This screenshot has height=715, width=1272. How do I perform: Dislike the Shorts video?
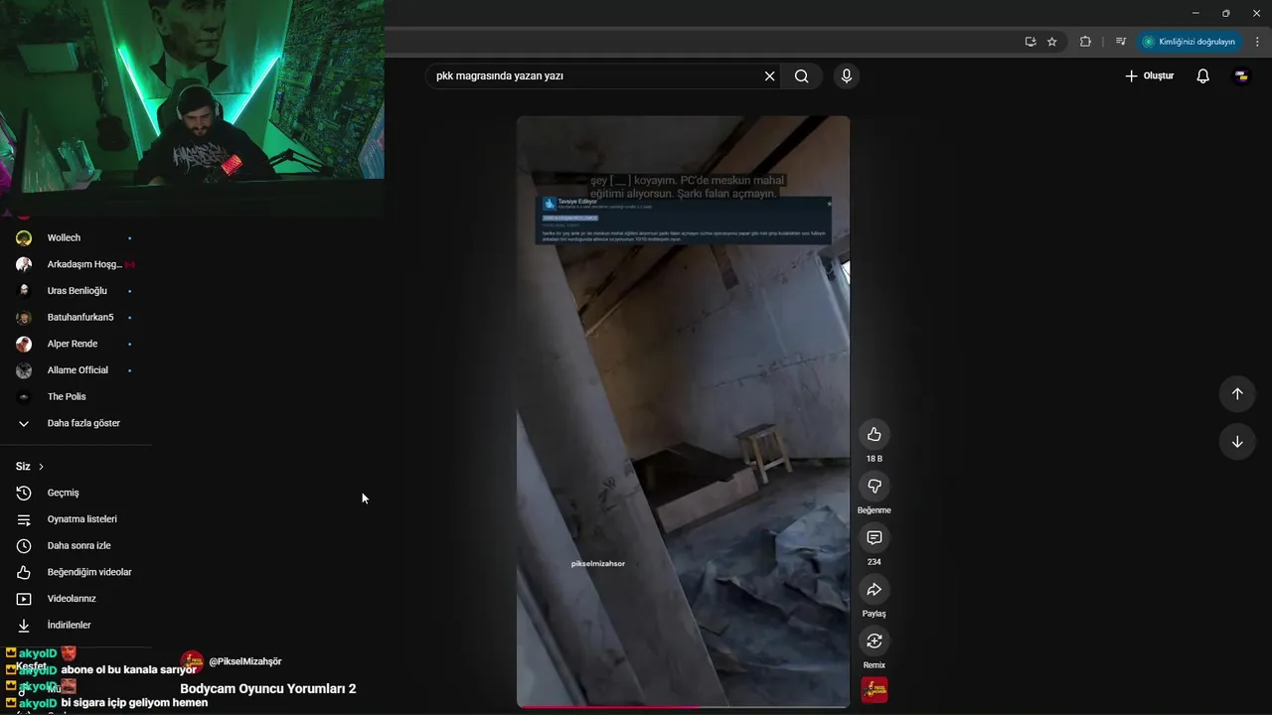pos(874,486)
